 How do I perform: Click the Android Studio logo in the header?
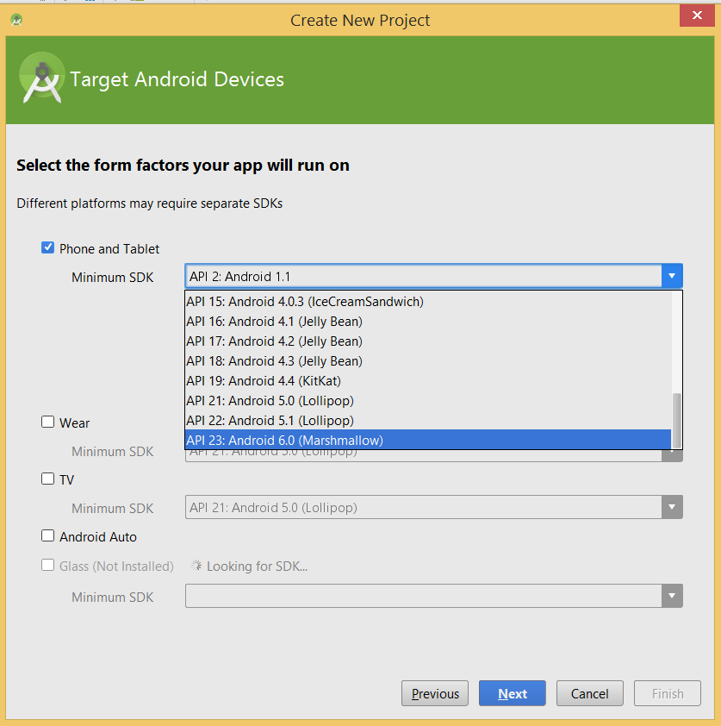click(x=41, y=78)
